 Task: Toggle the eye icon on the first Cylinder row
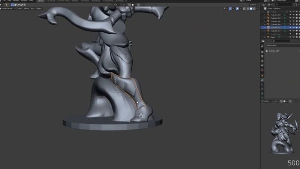coord(293,15)
